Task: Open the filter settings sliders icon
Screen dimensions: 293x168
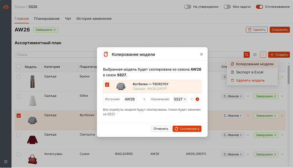Action: 255,54
